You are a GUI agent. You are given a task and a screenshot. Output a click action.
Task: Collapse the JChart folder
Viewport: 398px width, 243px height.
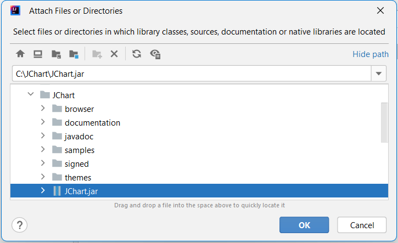(31, 94)
